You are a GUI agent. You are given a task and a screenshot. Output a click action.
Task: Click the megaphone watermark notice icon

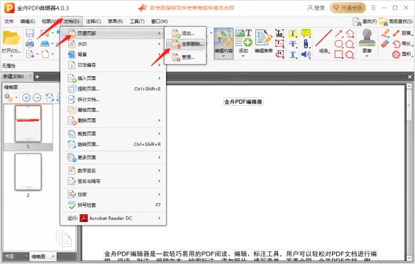(x=142, y=8)
